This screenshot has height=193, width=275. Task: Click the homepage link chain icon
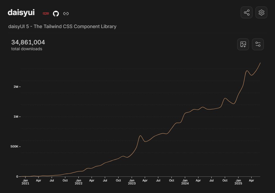click(66, 14)
